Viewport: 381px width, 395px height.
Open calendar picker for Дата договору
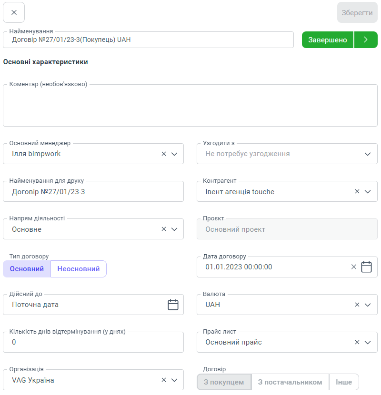[366, 267]
